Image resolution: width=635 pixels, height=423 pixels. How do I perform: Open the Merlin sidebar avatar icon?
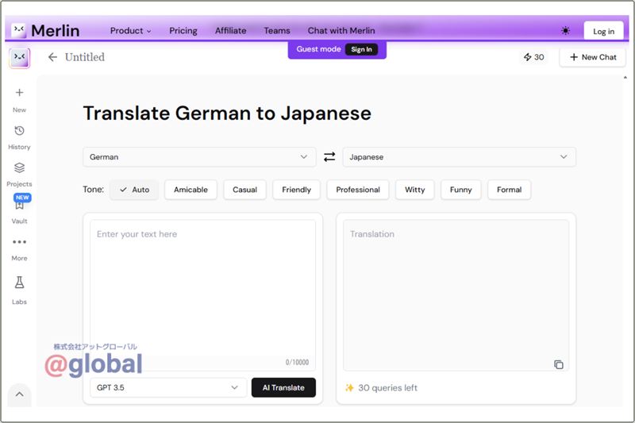pyautogui.click(x=19, y=57)
